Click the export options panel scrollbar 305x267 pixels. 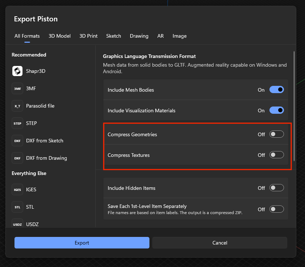[294, 106]
